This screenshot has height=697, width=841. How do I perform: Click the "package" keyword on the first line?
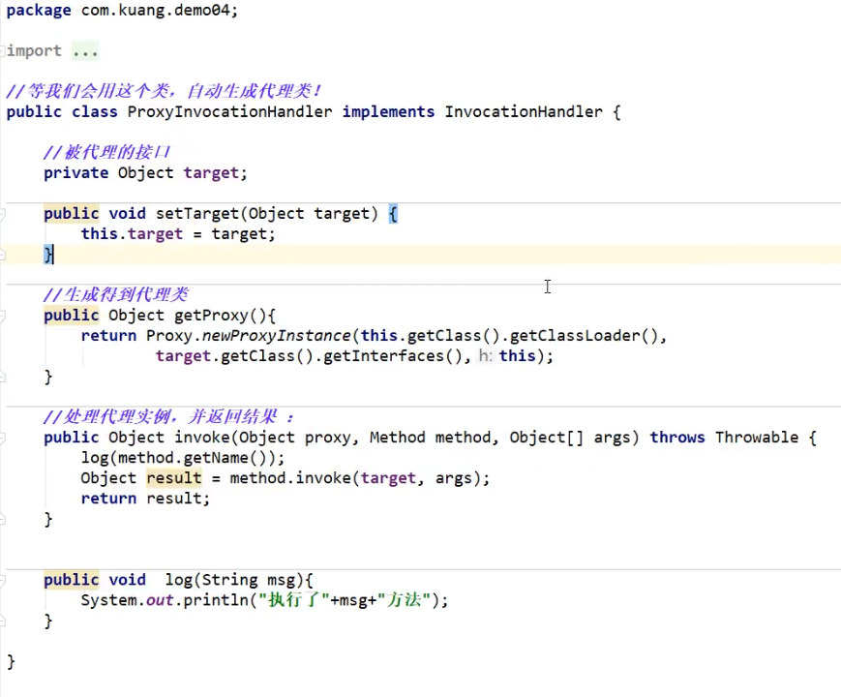pos(39,11)
